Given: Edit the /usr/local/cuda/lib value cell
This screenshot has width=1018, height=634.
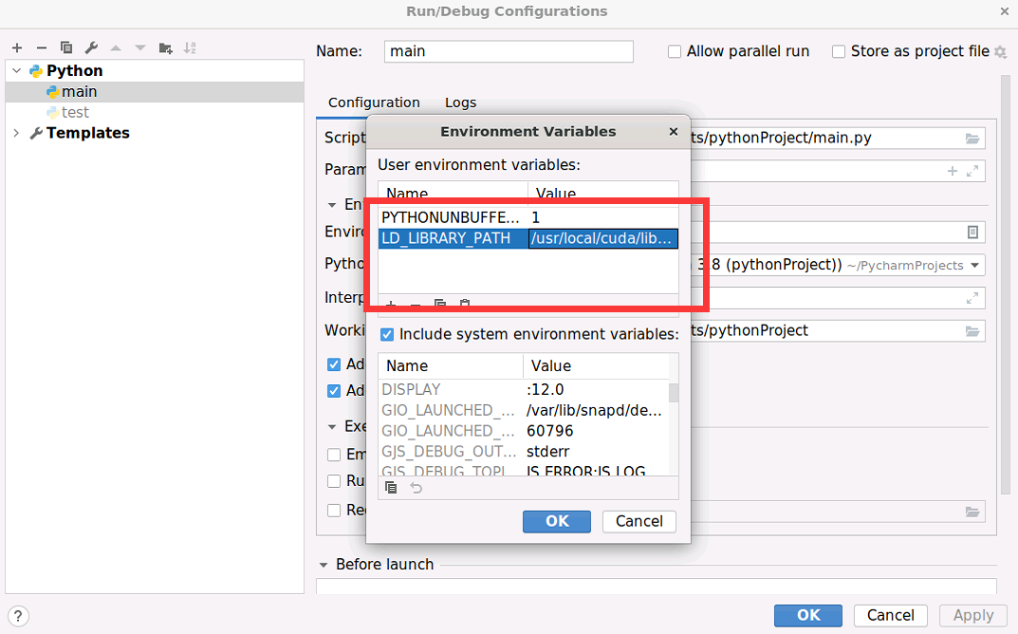Looking at the screenshot, I should [603, 238].
